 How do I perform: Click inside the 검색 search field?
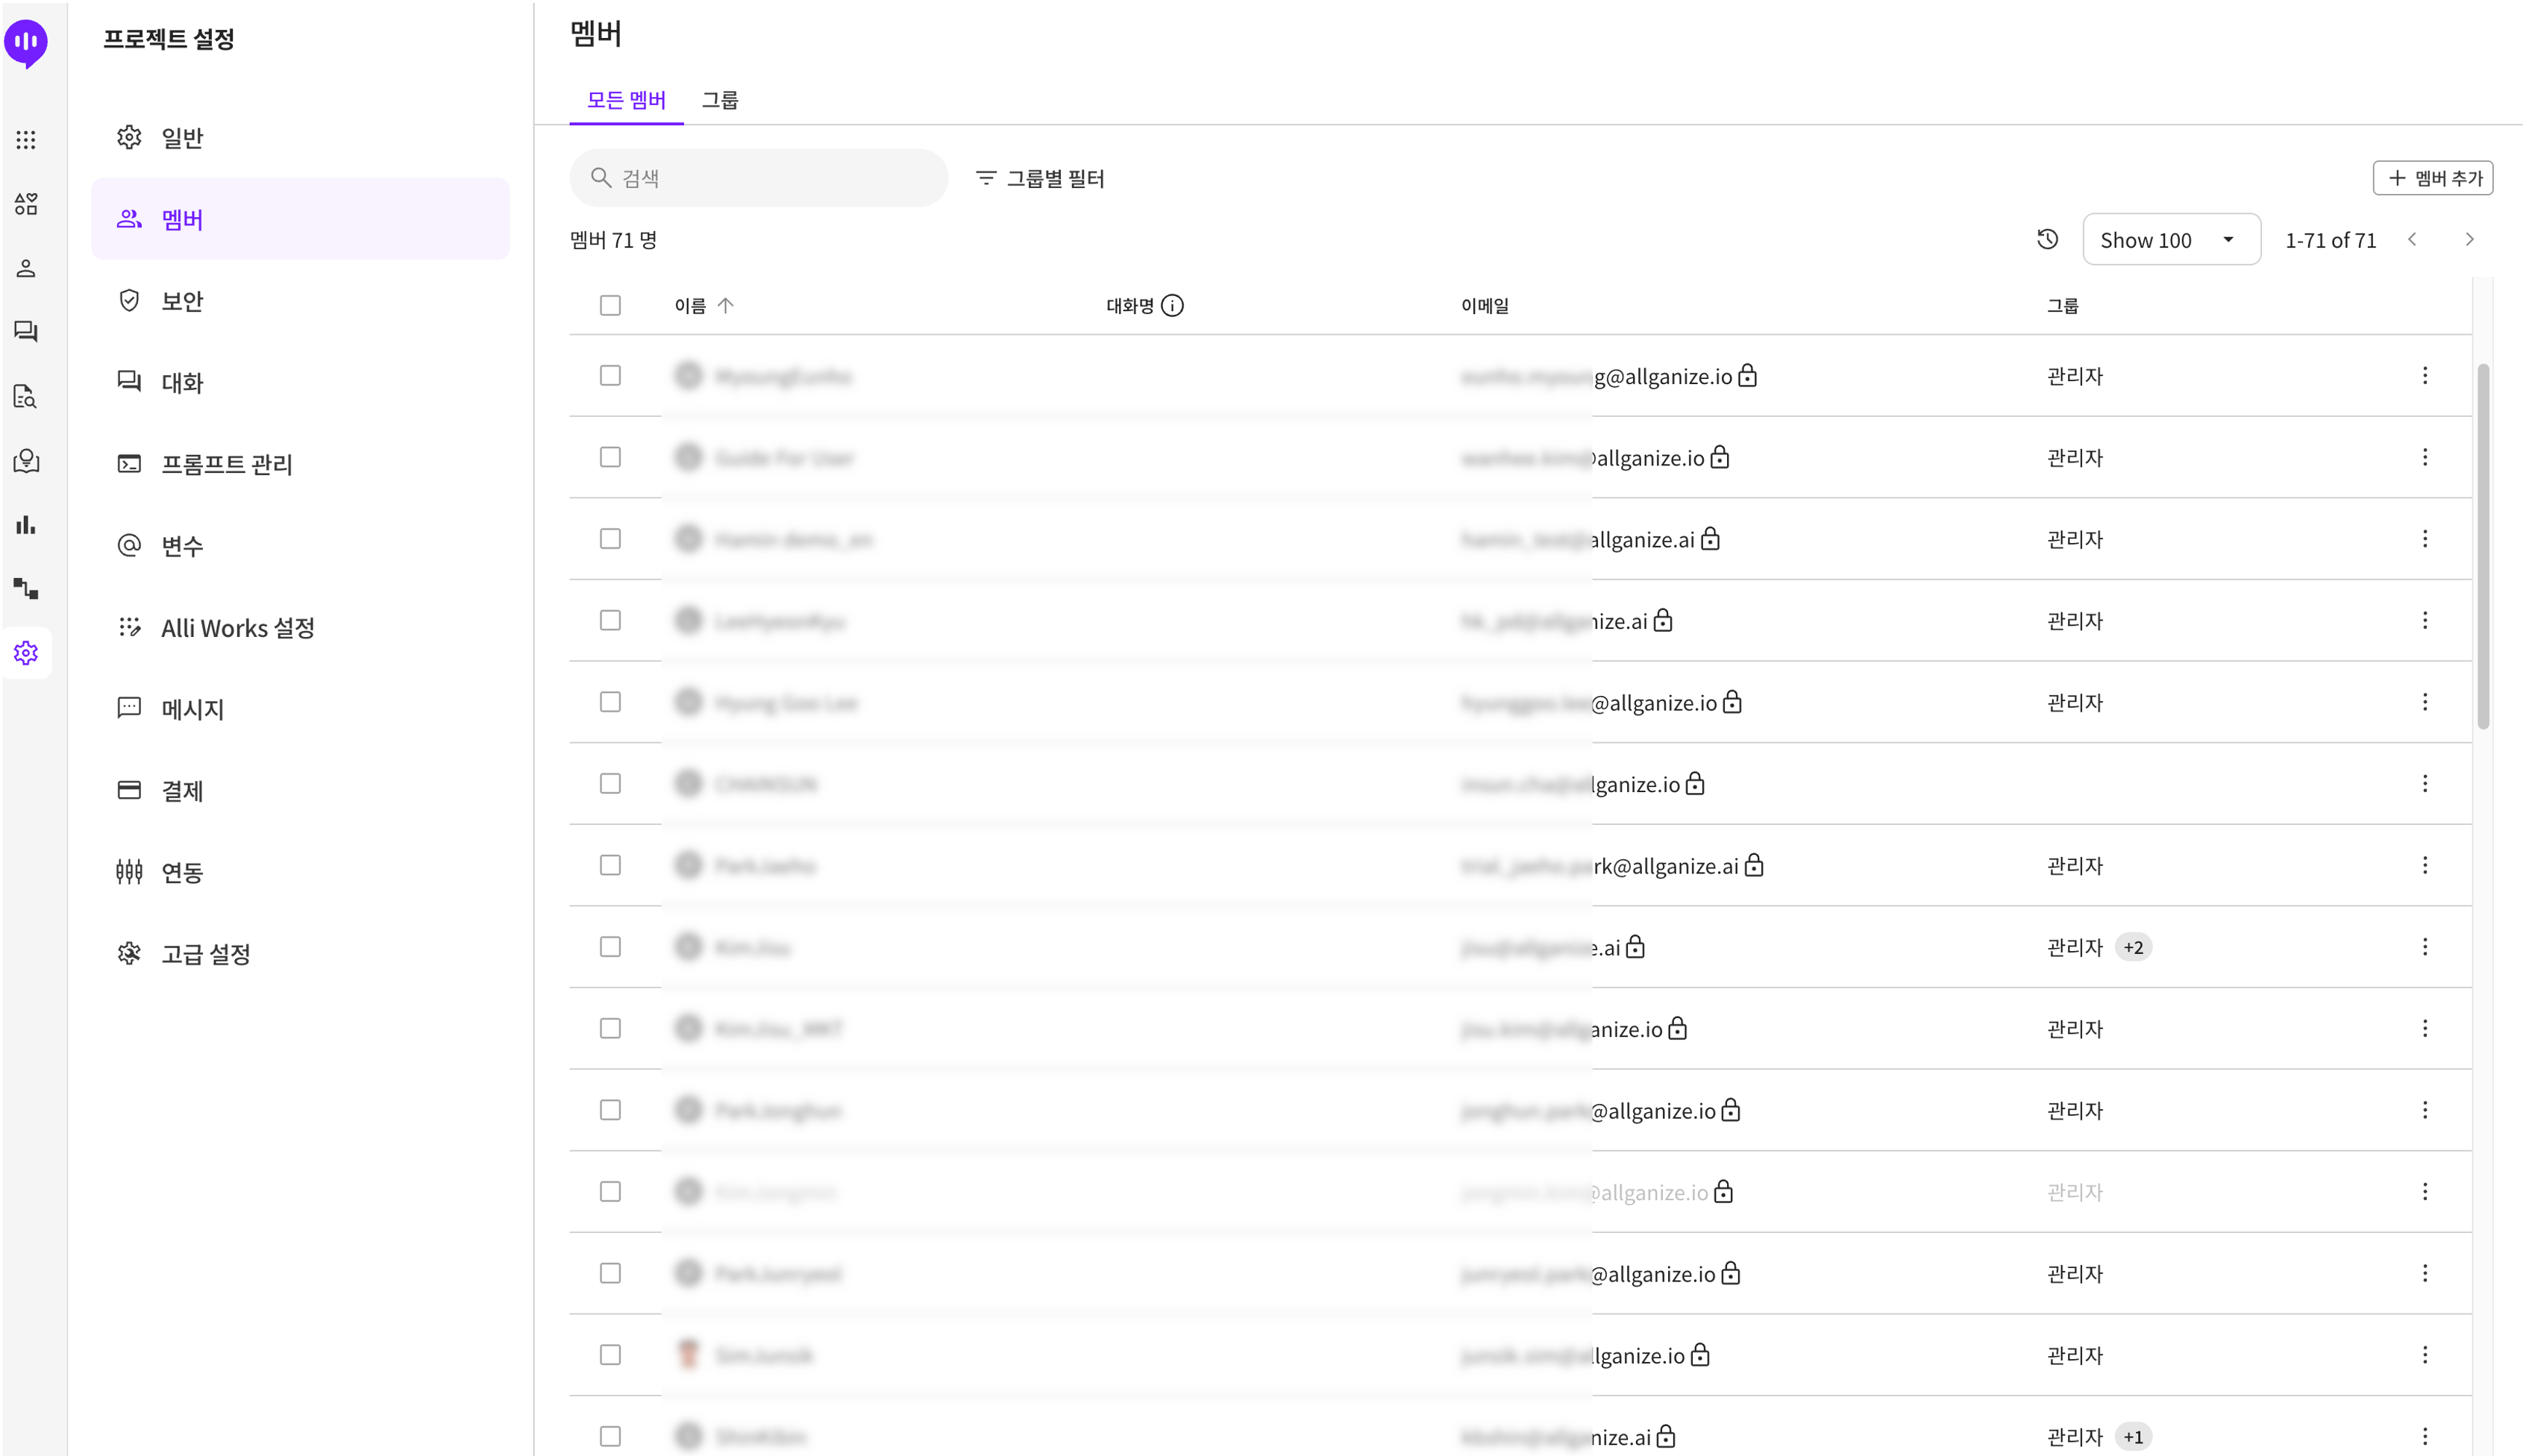758,177
